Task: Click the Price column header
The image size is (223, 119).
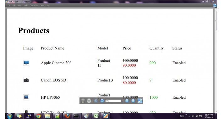Action: (x=127, y=48)
